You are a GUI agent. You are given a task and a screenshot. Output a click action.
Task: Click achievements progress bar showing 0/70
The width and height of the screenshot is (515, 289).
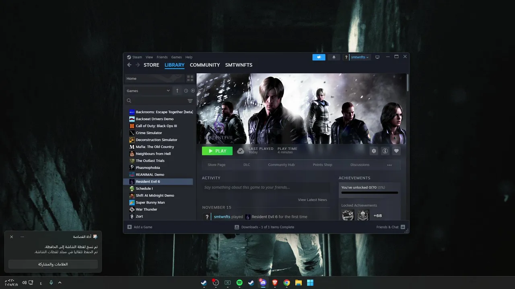point(369,193)
